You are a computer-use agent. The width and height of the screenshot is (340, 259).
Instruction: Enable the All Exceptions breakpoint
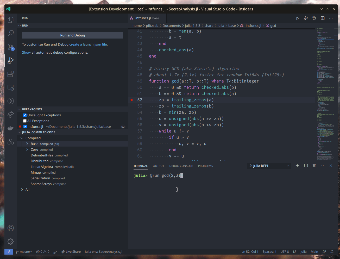pyautogui.click(x=25, y=121)
